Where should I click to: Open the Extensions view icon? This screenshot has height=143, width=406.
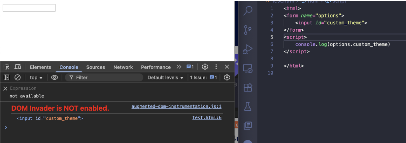(248, 87)
